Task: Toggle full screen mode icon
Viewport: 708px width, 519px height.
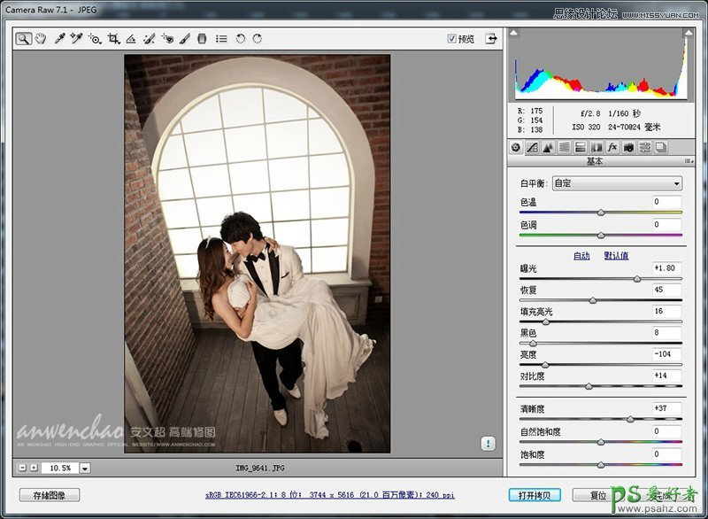Action: (490, 39)
